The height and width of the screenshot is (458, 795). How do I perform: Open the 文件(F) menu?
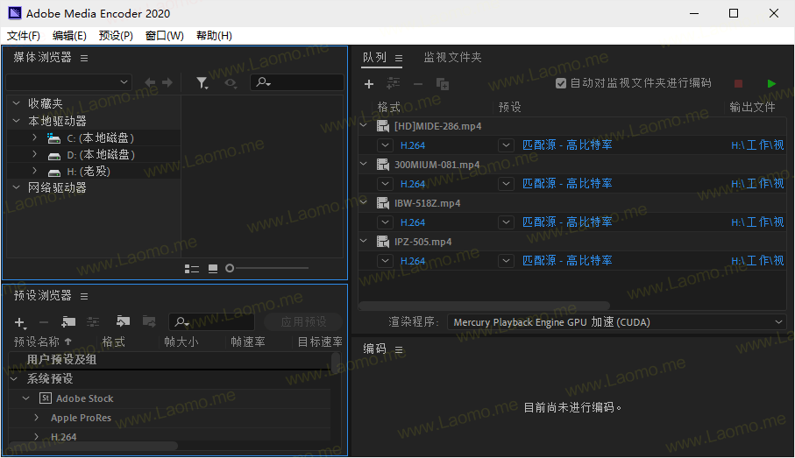24,36
